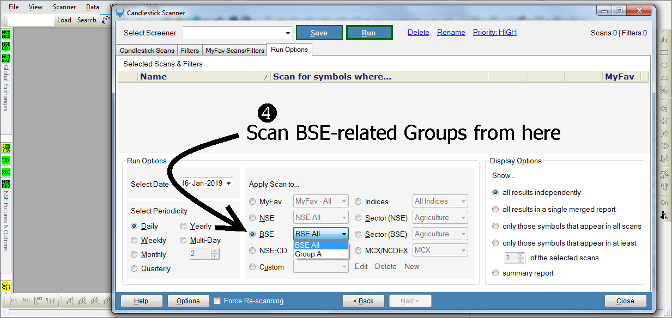Switch to Candlestick Scans tab
The width and height of the screenshot is (672, 318).
tap(147, 50)
